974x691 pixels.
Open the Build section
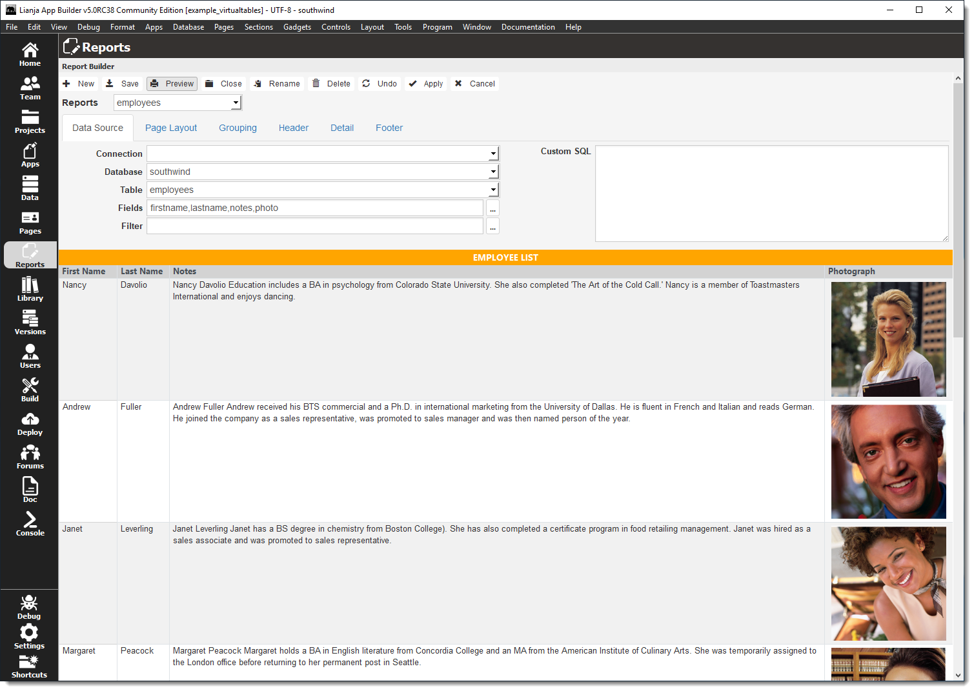30,389
